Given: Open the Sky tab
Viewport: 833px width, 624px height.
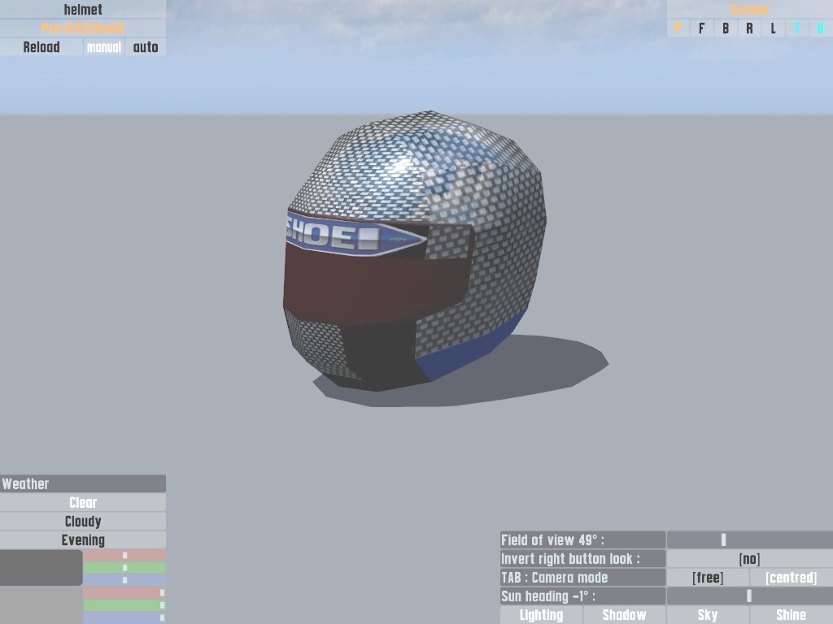Looking at the screenshot, I should (x=708, y=615).
